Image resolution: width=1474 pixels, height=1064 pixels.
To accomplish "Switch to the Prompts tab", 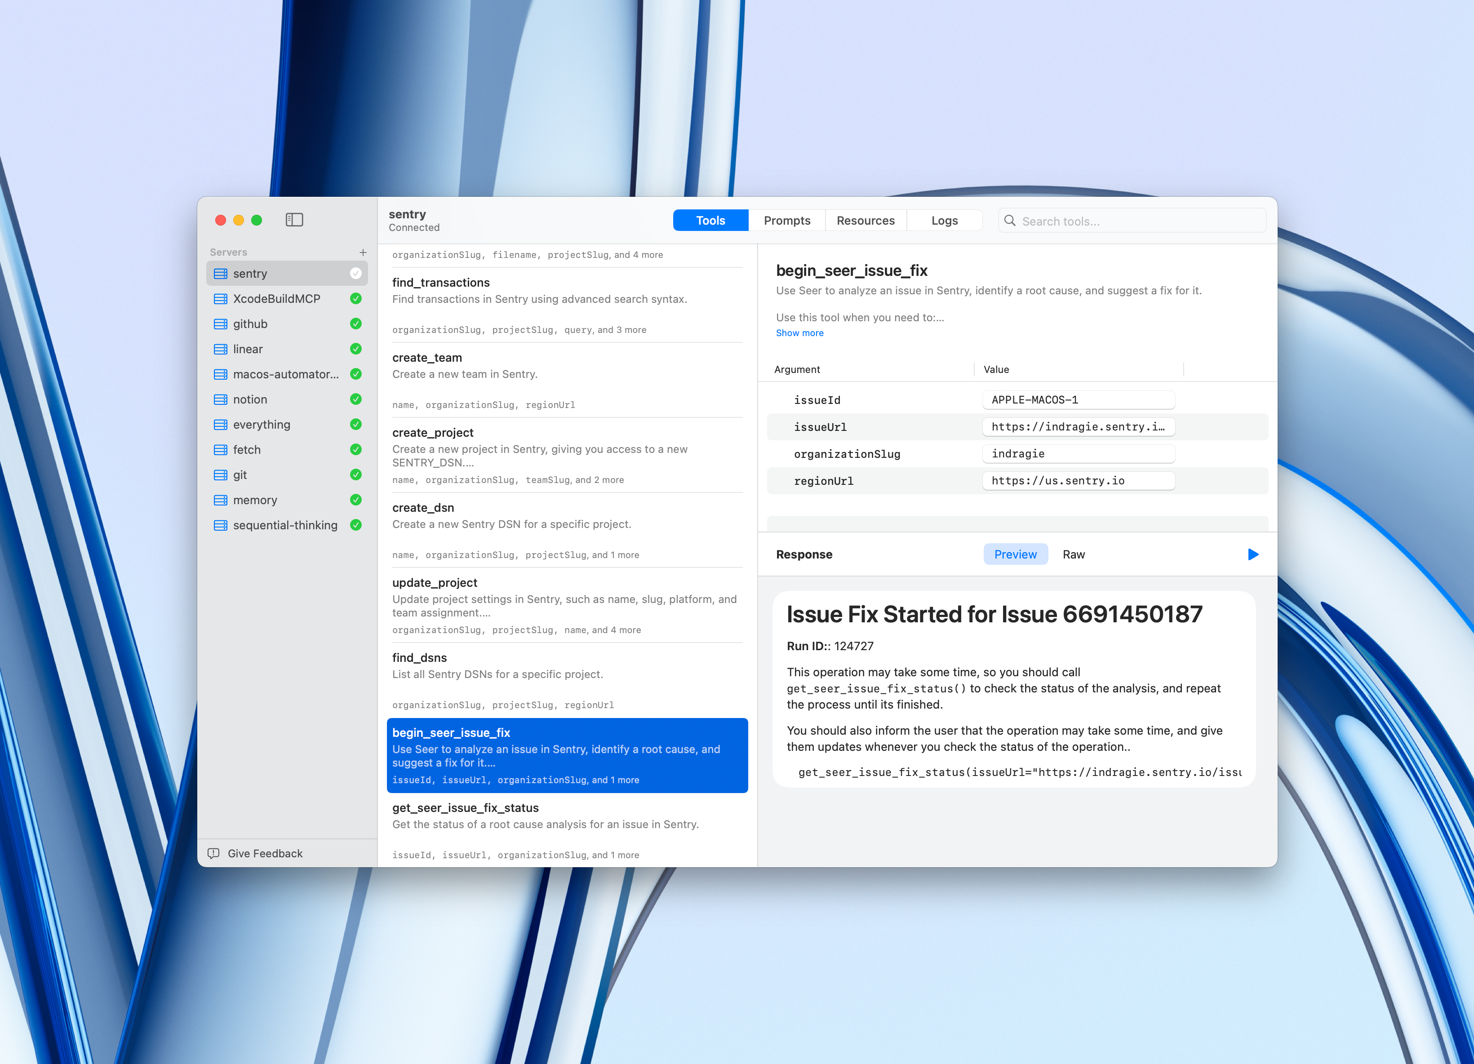I will tap(786, 221).
